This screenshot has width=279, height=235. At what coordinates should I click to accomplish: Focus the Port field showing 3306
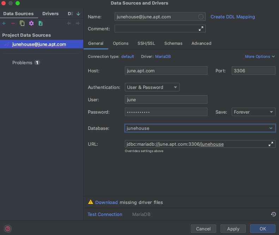coord(253,71)
